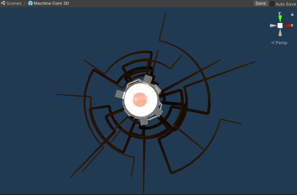The height and width of the screenshot is (195, 297).
Task: Select the white glowing disc of the core
Action: 141,99
